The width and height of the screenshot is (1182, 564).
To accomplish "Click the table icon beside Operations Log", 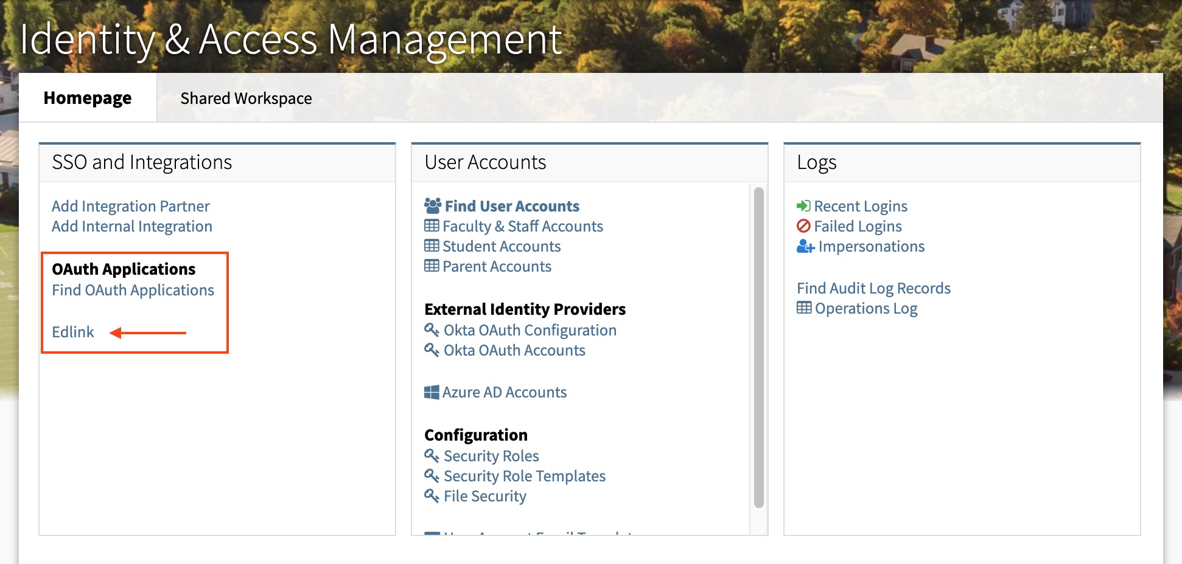I will tap(804, 308).
